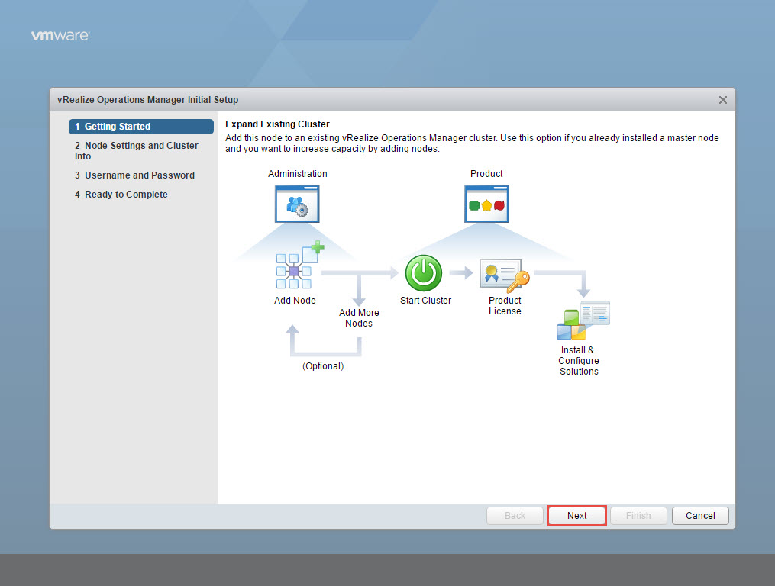Click the Product label above the icon

tap(486, 174)
